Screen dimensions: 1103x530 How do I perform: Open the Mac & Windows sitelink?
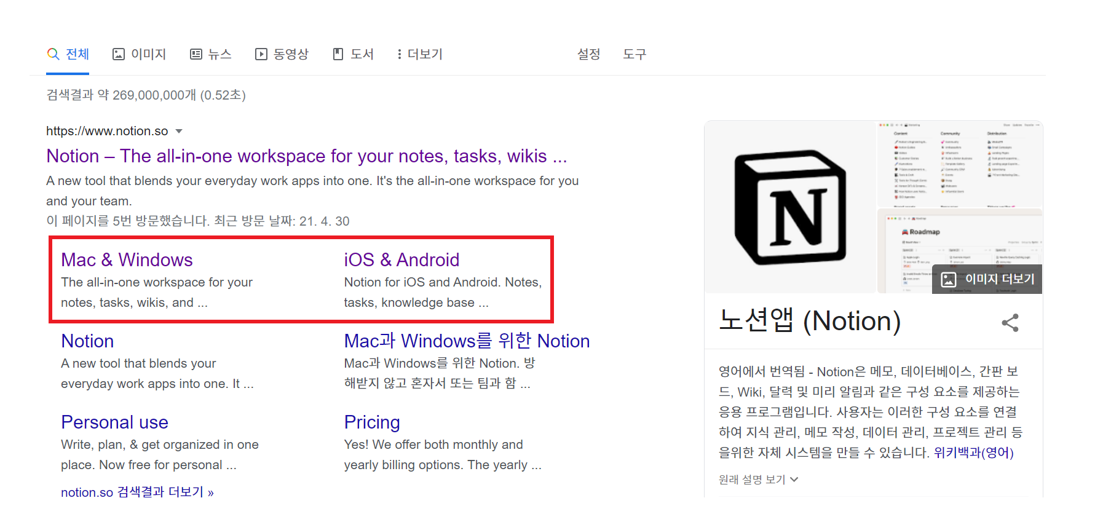pyautogui.click(x=127, y=260)
